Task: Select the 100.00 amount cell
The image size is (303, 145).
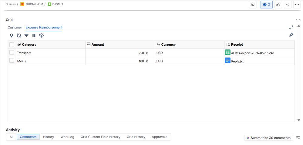Action: (120, 61)
